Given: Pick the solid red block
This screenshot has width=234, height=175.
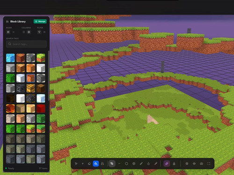Looking at the screenshot, I should pyautogui.click(x=41, y=108).
